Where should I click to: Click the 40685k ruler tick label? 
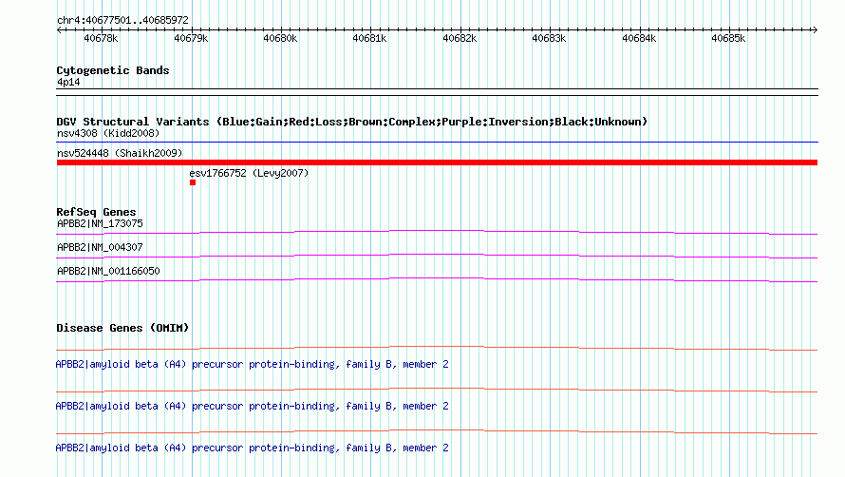(728, 38)
